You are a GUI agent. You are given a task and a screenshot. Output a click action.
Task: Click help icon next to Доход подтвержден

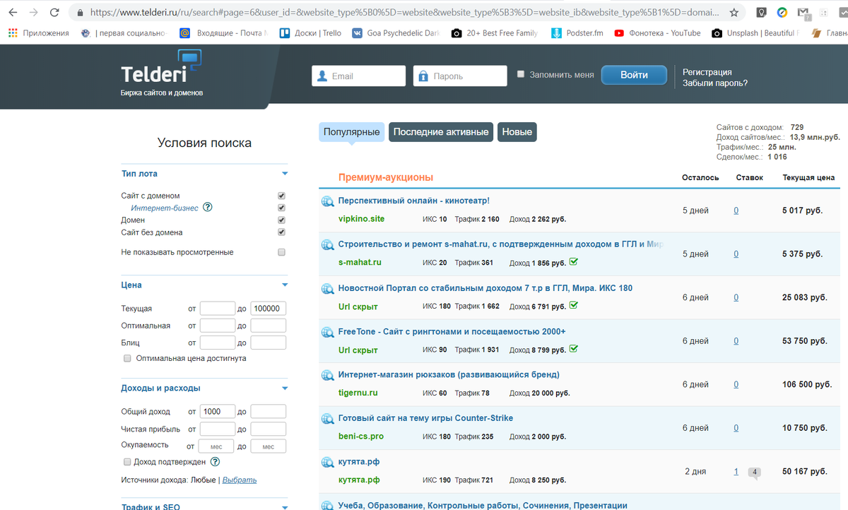pos(216,462)
